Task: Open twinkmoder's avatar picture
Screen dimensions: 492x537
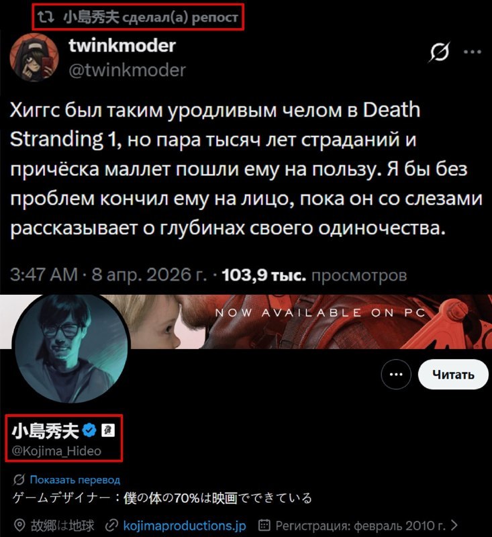Action: (x=34, y=57)
